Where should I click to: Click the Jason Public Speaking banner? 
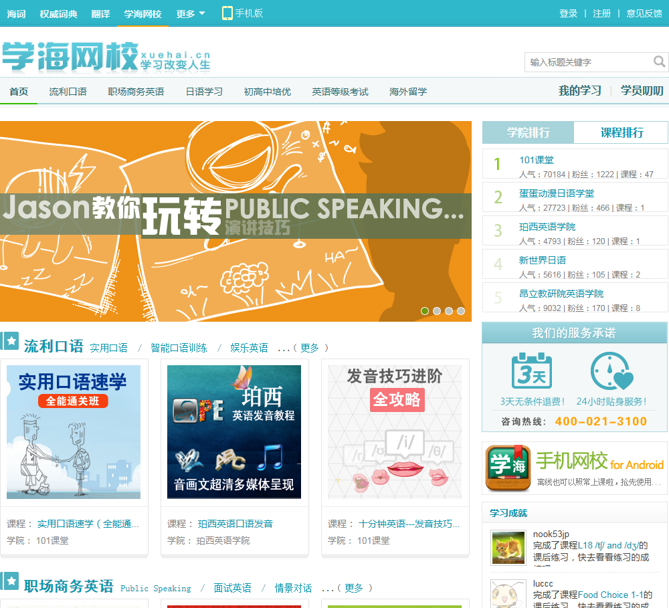pyautogui.click(x=235, y=221)
